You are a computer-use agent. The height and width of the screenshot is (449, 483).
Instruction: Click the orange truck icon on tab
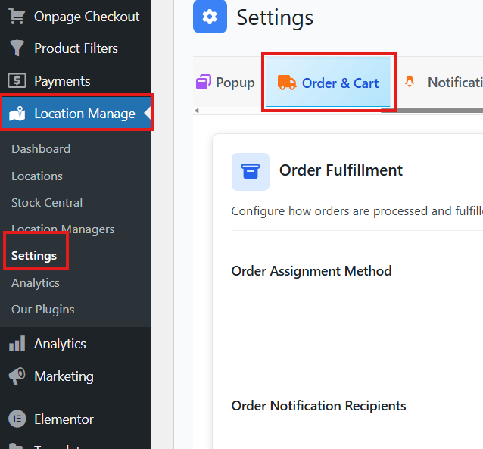[x=287, y=83]
